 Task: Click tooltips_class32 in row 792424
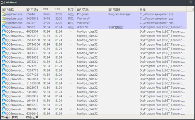pos(87,66)
